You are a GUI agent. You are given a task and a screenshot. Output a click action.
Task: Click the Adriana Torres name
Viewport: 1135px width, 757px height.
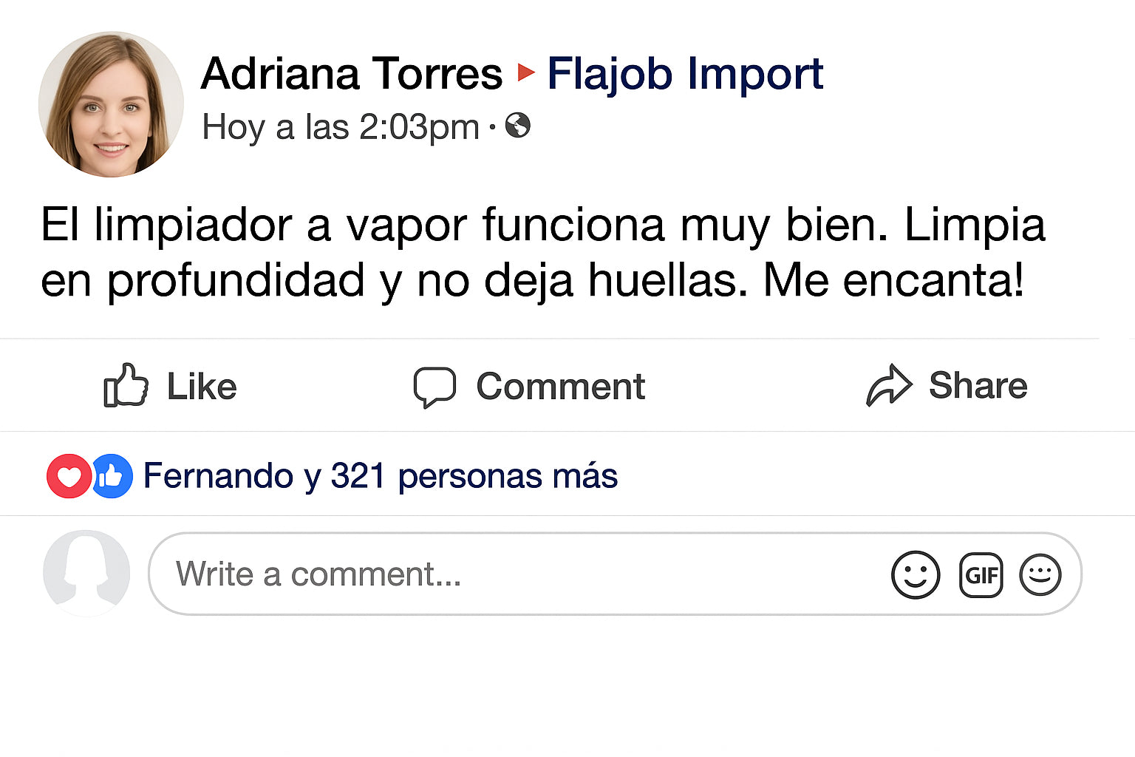351,73
